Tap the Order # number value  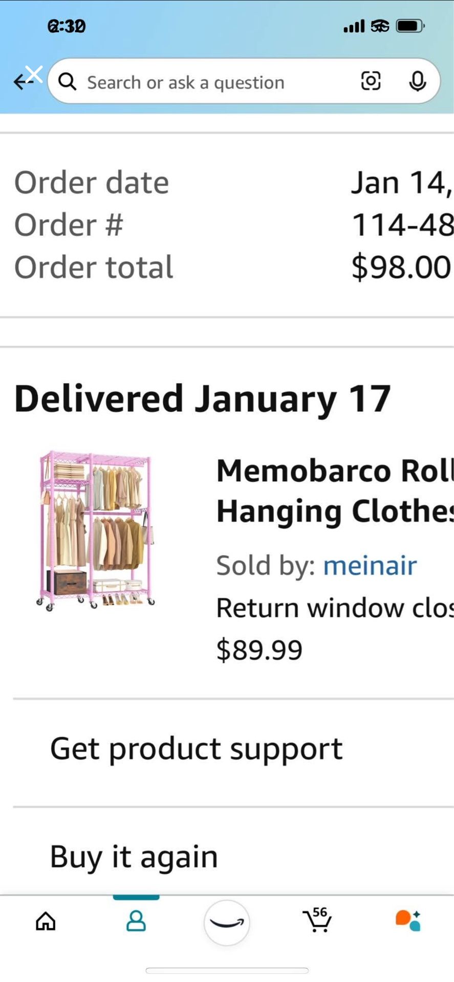(x=402, y=225)
